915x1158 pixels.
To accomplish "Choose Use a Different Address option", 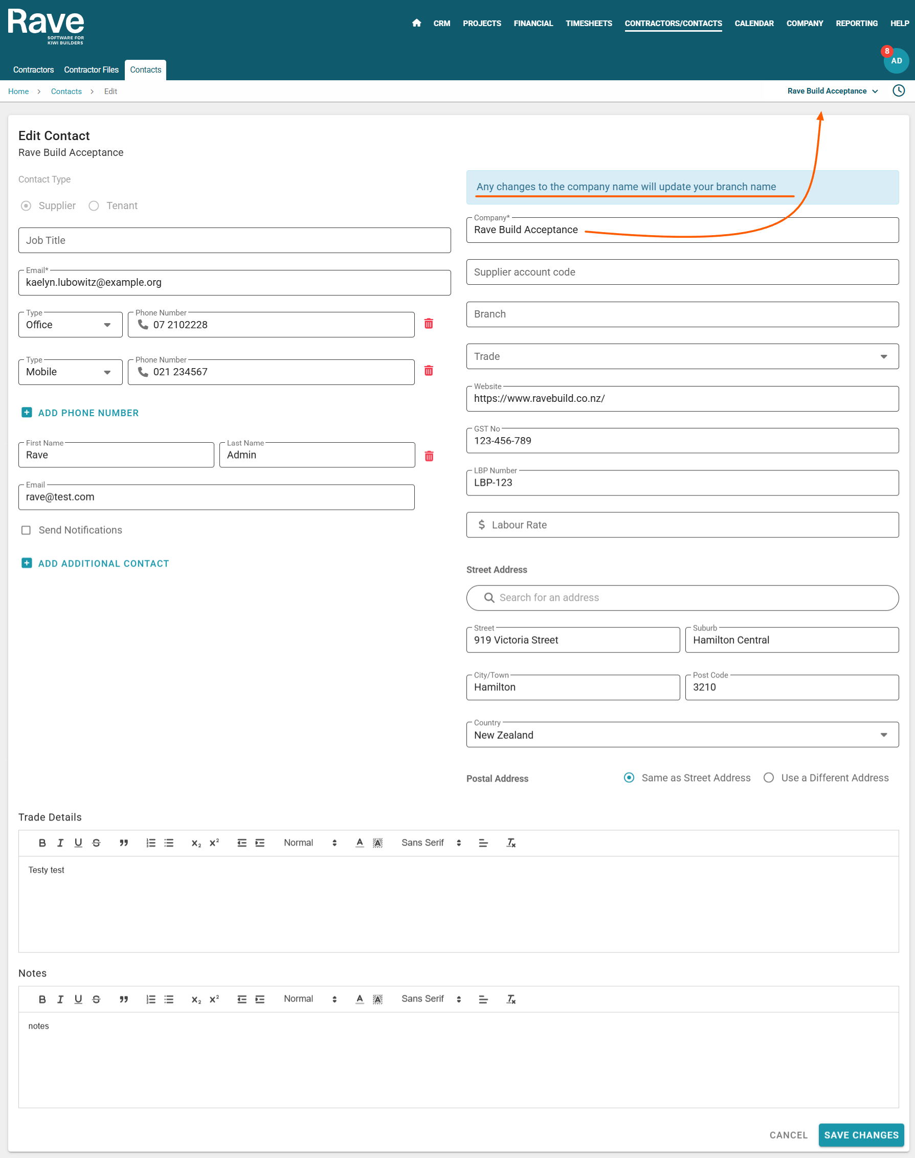I will (x=769, y=777).
